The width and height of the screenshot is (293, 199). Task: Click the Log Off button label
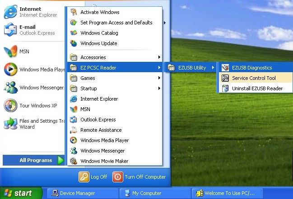99,177
